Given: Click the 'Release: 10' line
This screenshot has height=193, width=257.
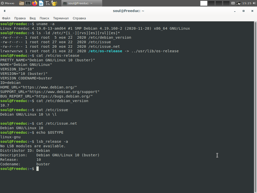Looking at the screenshot, I should pos(21,160).
